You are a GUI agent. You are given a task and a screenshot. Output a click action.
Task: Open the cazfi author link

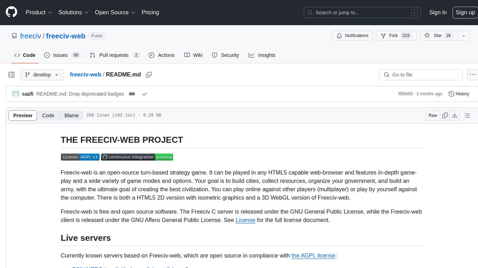point(28,94)
